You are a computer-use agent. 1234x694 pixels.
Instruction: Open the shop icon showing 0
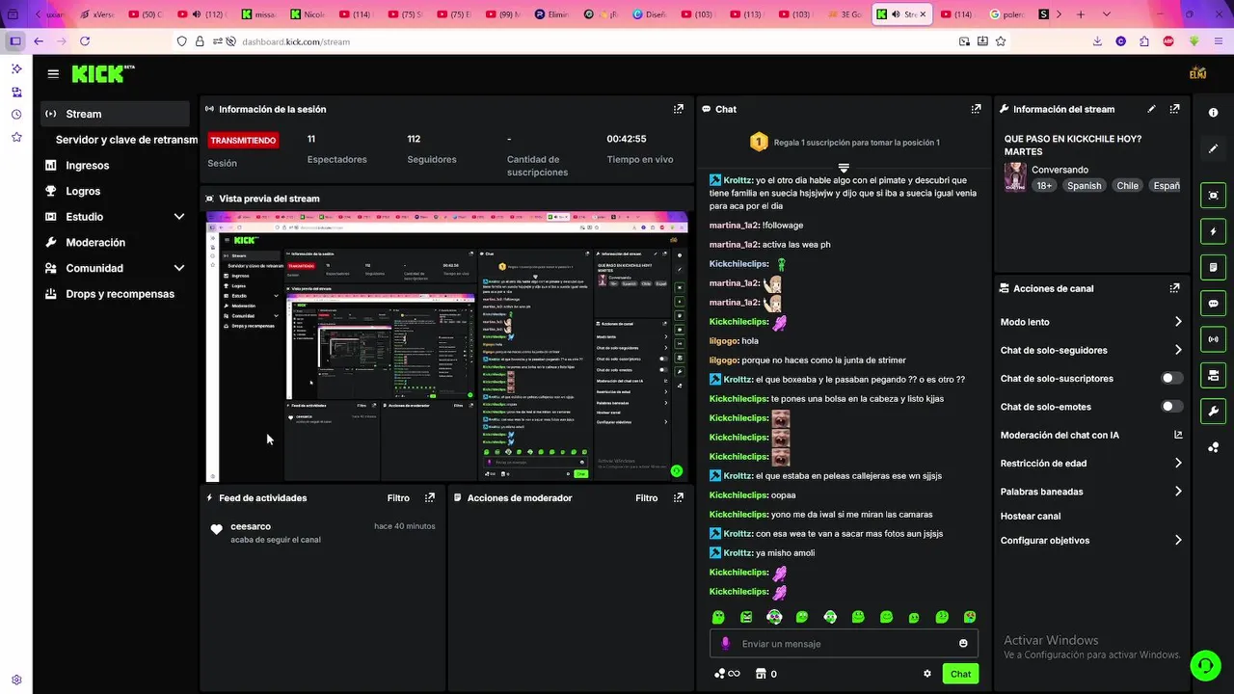click(x=766, y=674)
